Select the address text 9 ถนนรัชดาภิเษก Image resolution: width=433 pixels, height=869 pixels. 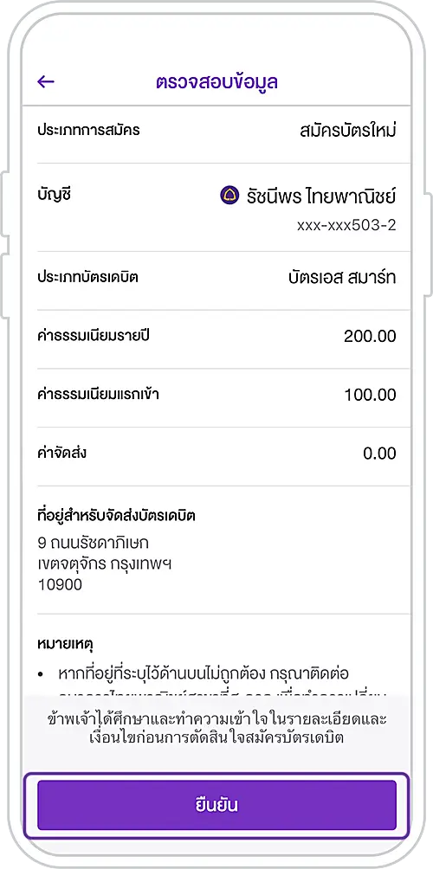pos(94,542)
